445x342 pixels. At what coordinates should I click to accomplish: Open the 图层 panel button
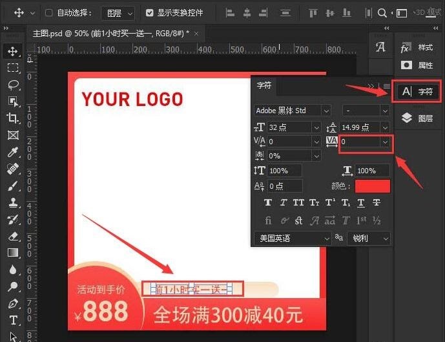418,118
